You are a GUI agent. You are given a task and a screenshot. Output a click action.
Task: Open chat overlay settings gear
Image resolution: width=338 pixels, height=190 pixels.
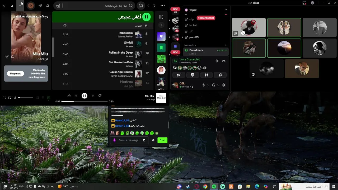tap(153, 140)
